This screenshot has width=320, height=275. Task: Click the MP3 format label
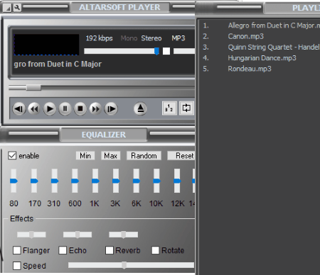point(178,38)
